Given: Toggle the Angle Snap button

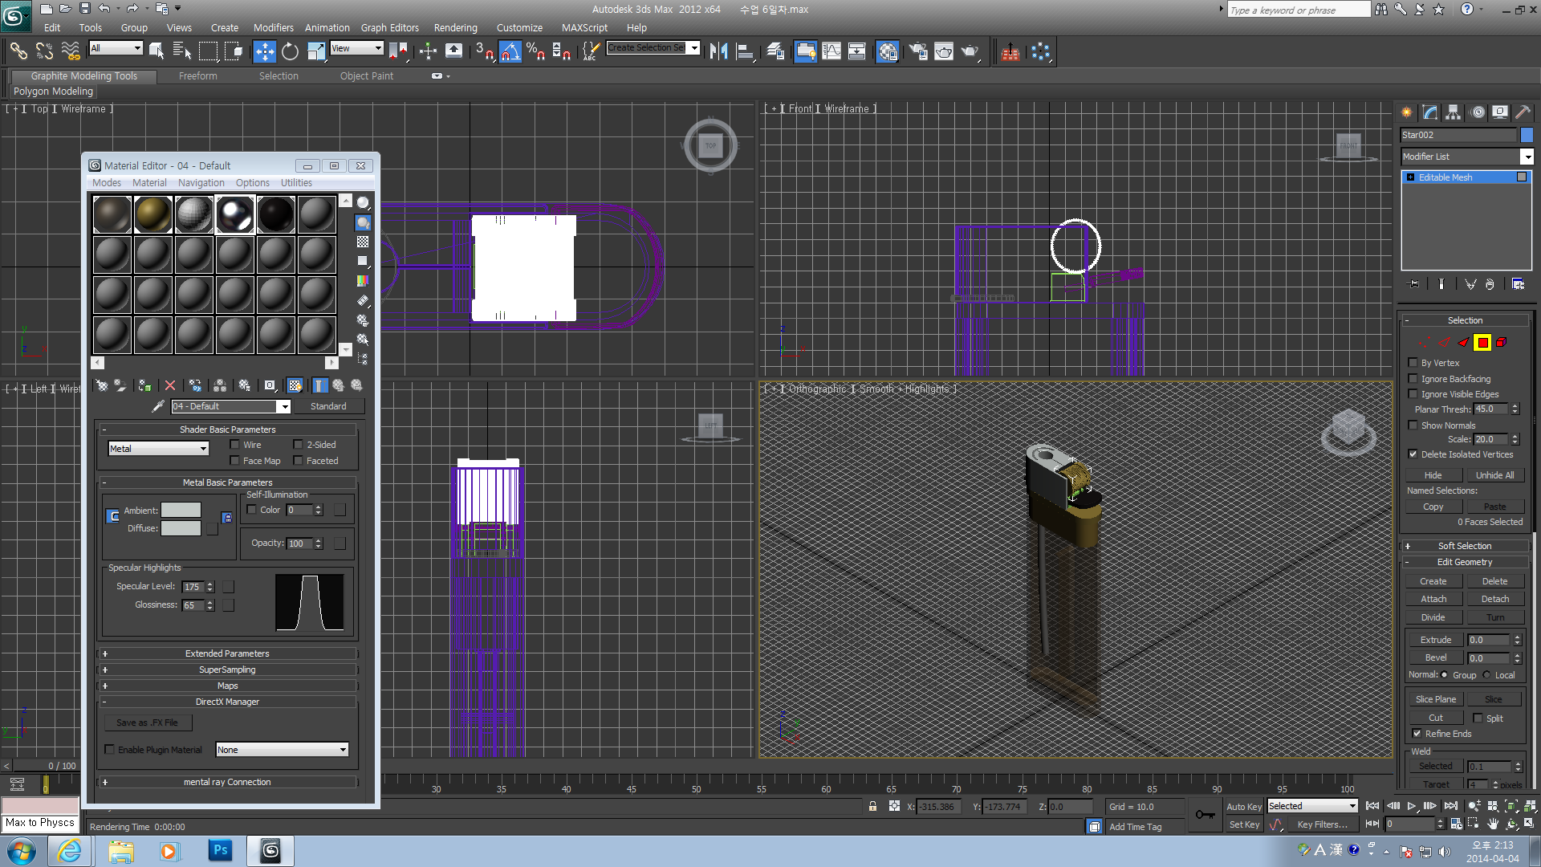Looking at the screenshot, I should click(510, 51).
